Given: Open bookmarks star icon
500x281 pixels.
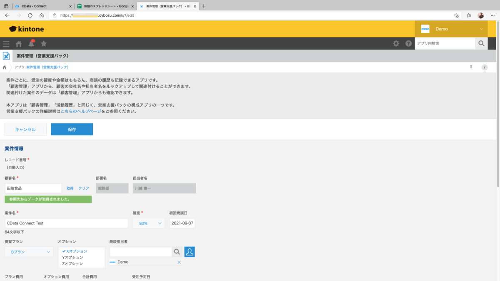Looking at the screenshot, I should (44, 43).
